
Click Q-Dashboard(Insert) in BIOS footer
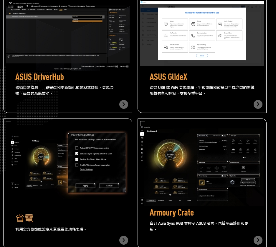88,66
